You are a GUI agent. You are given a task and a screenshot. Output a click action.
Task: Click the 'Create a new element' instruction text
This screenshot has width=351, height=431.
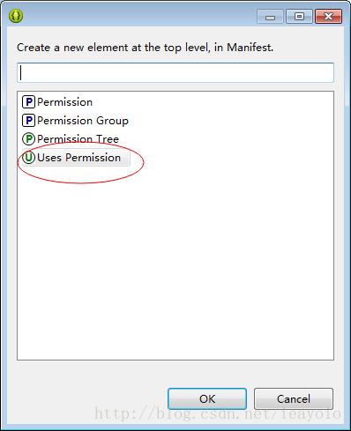145,48
